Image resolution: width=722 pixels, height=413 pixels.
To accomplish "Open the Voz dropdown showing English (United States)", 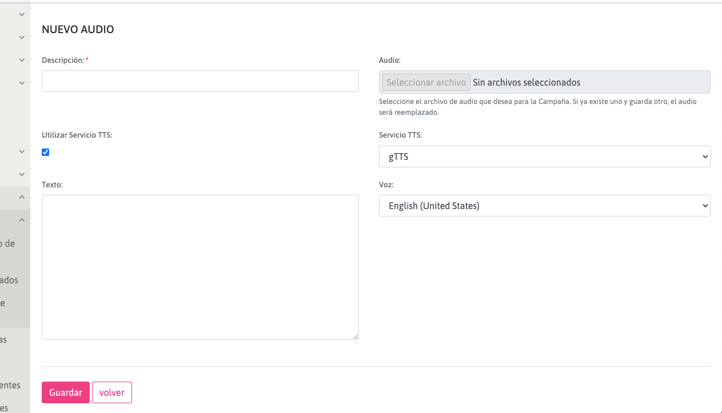I will click(x=544, y=206).
